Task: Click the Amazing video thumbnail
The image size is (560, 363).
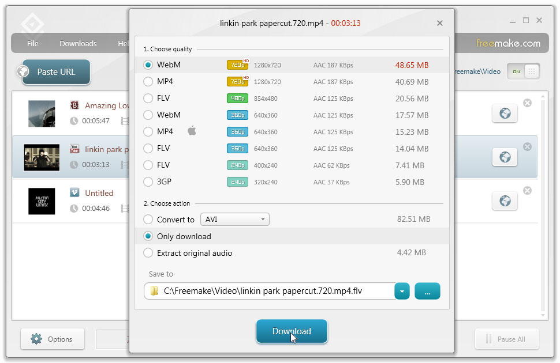Action: 42,114
